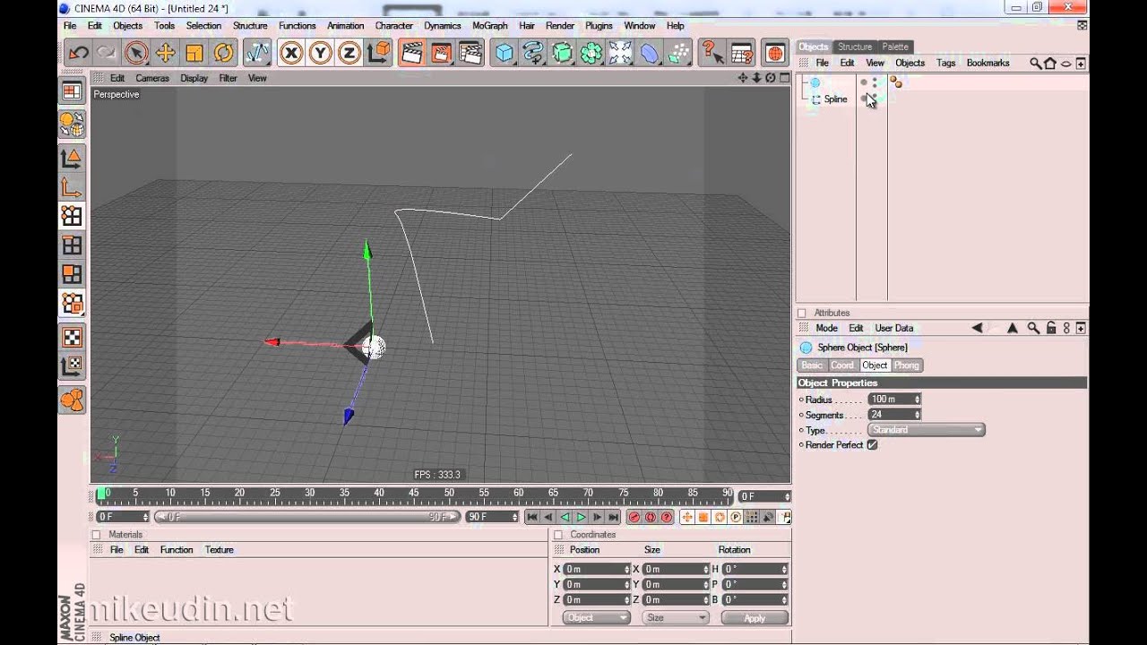Open the Render menu
Screen dimensions: 1147x645
[x=560, y=26]
